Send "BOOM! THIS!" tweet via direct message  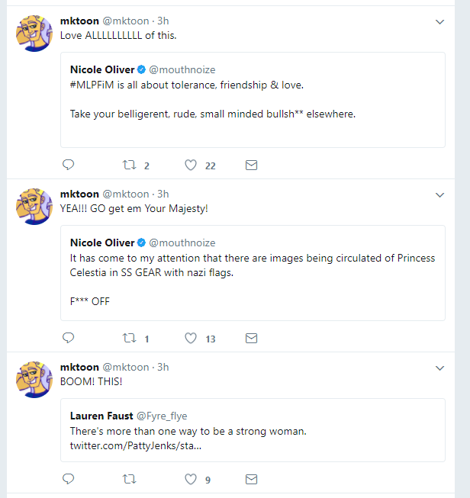point(251,479)
